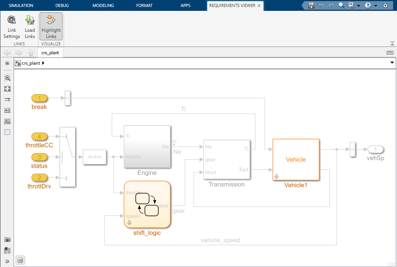
Task: Click the crs_plant breadcrumb path
Action: (31, 63)
